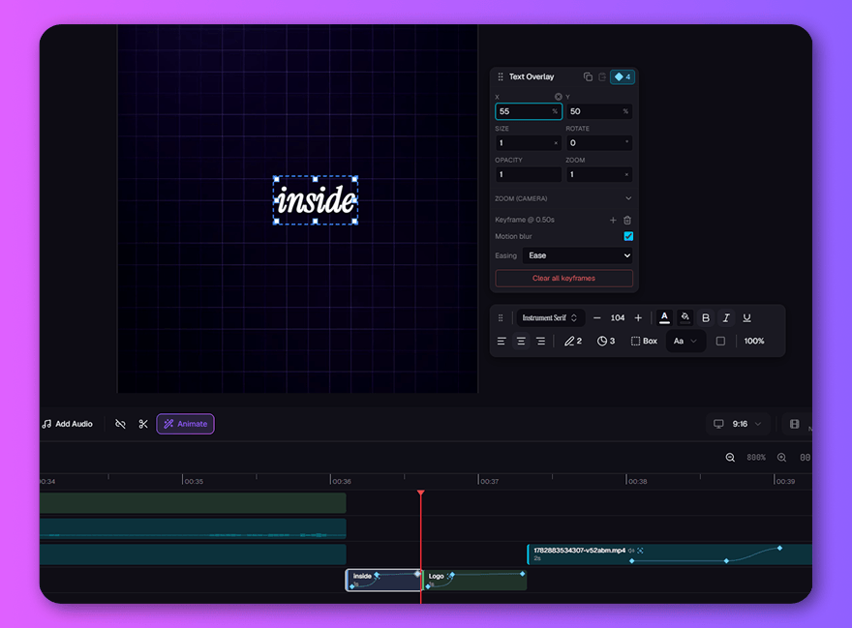Image resolution: width=852 pixels, height=628 pixels.
Task: Select the 1782883534307-v52abm.mp4 clip
Action: tap(669, 554)
